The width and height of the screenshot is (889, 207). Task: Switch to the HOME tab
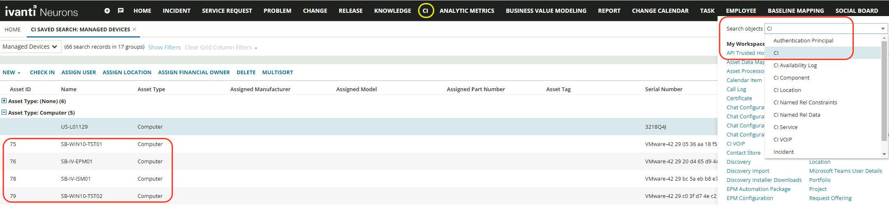12,29
